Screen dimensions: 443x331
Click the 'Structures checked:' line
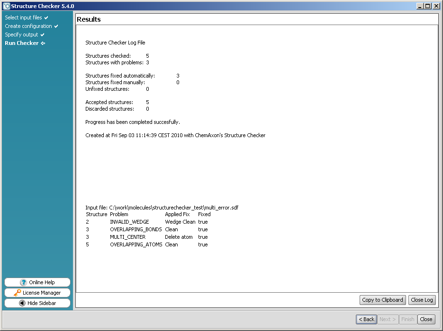click(117, 56)
